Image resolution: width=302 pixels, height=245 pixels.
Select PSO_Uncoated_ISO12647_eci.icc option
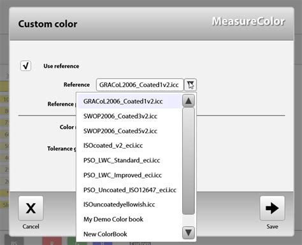coord(129,190)
